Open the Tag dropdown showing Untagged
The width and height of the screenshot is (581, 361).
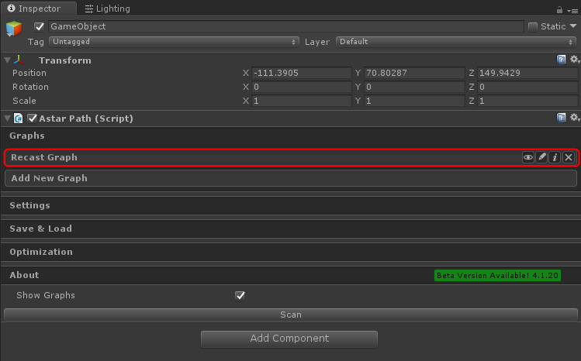(175, 42)
